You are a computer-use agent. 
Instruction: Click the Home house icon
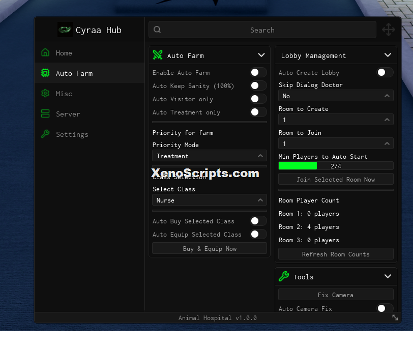45,53
